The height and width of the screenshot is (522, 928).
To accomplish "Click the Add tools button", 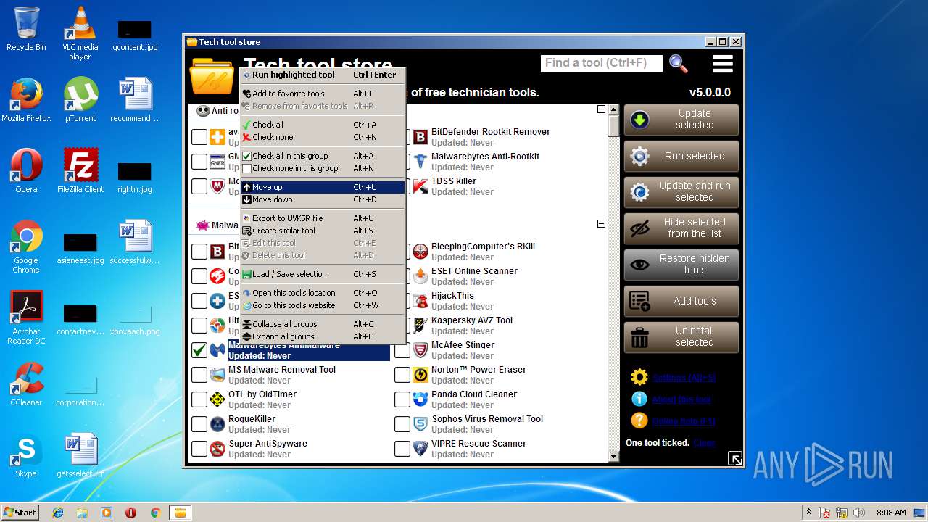I will tap(681, 301).
